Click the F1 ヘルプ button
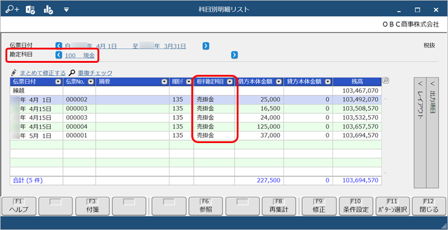The image size is (448, 230). (x=19, y=206)
